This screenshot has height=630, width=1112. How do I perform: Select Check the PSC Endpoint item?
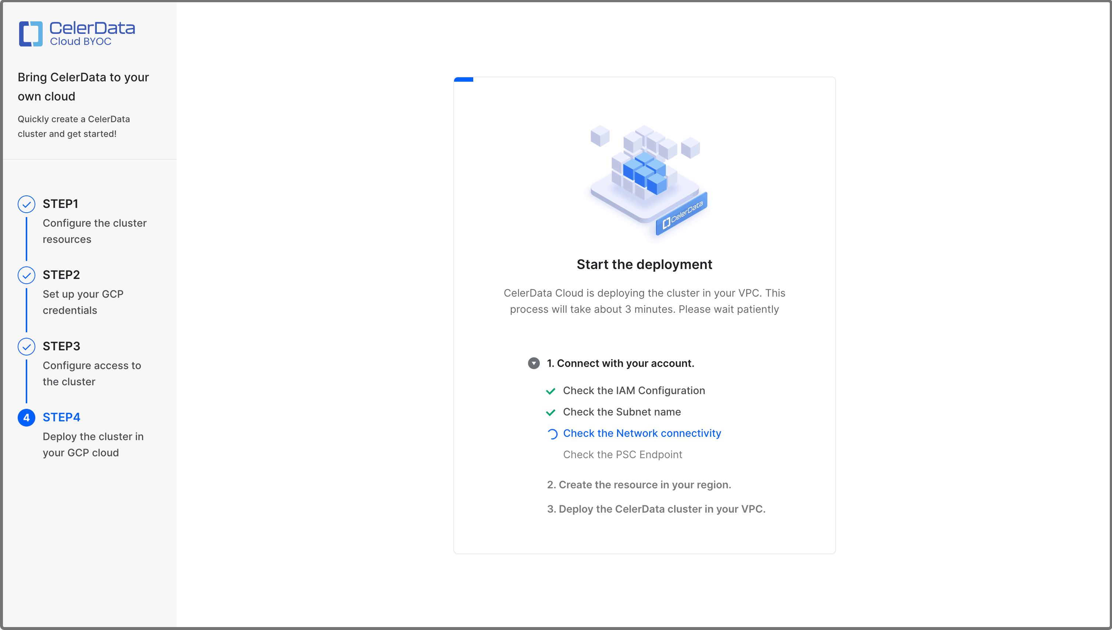[622, 454]
